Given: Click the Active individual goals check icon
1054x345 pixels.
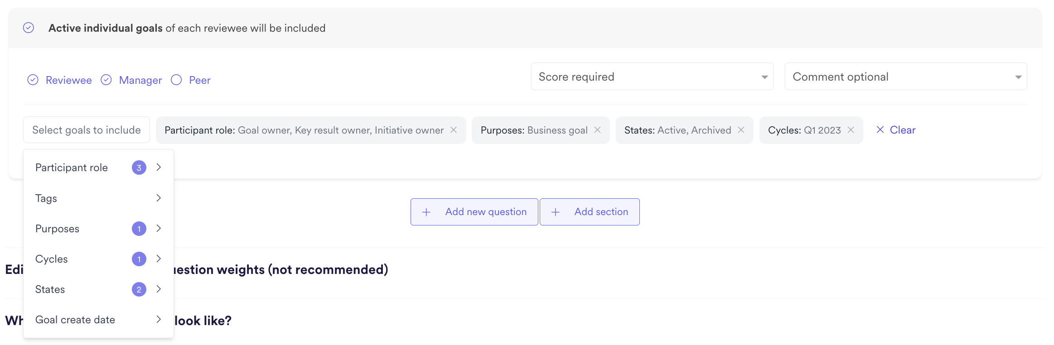Looking at the screenshot, I should [29, 28].
